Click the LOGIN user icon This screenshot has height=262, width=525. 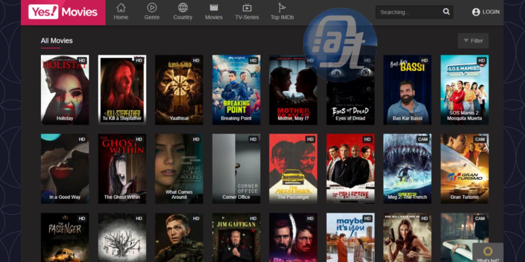(476, 12)
